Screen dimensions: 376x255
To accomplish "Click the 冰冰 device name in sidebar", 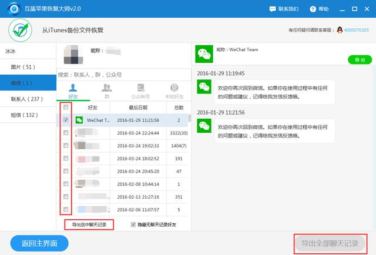I will coord(11,51).
